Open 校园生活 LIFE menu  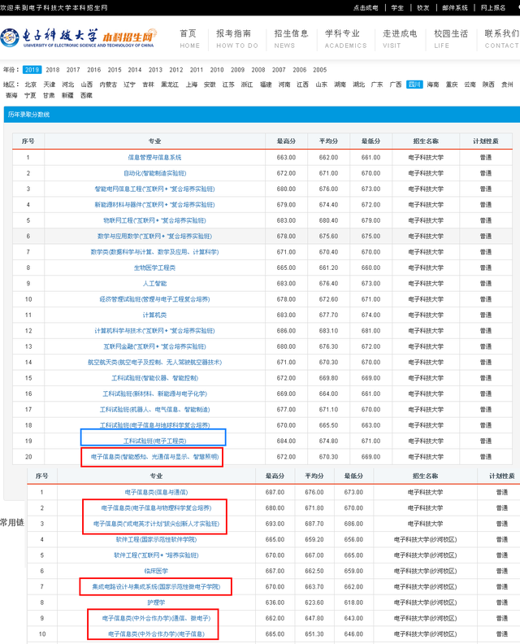[x=451, y=39]
